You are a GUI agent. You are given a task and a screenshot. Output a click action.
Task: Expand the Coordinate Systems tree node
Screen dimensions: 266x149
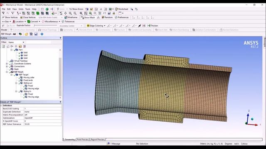click(x=7, y=64)
